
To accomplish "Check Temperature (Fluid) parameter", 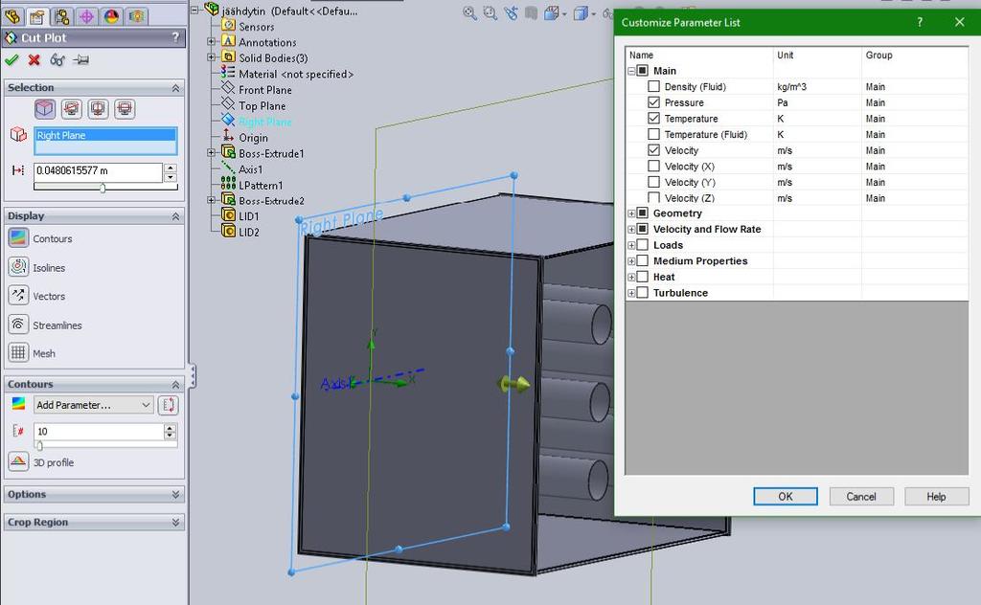I will click(x=653, y=134).
